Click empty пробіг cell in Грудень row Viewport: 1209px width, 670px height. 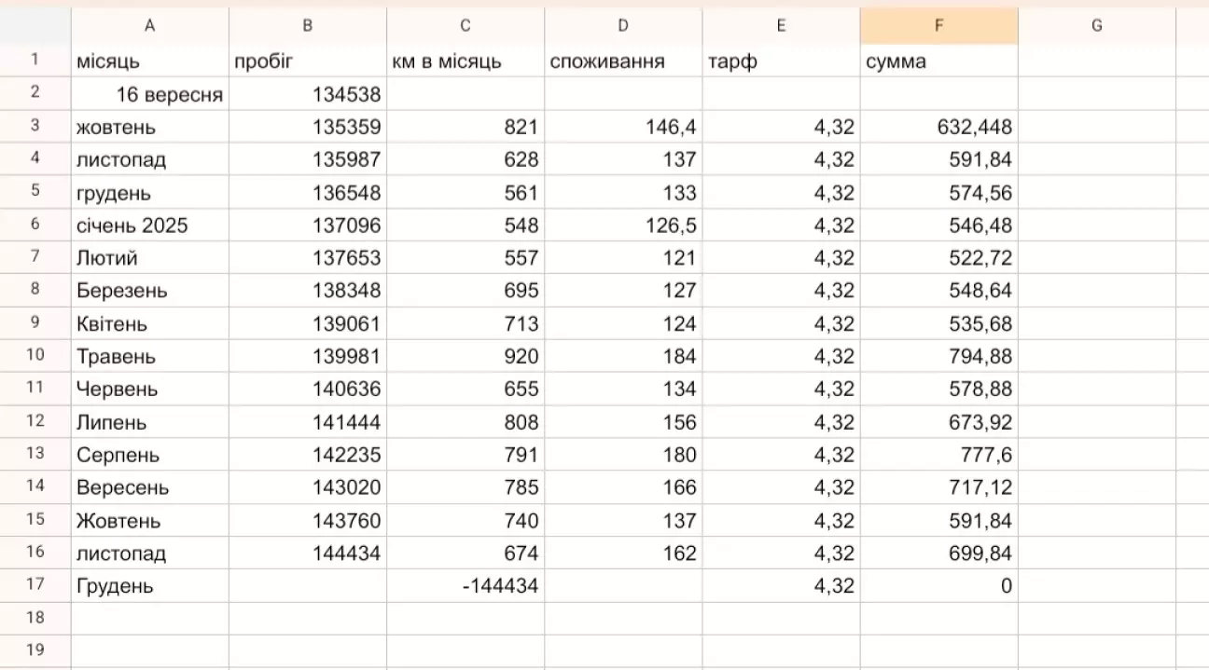[307, 587]
